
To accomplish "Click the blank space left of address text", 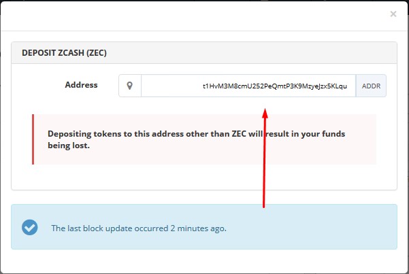I will point(171,86).
